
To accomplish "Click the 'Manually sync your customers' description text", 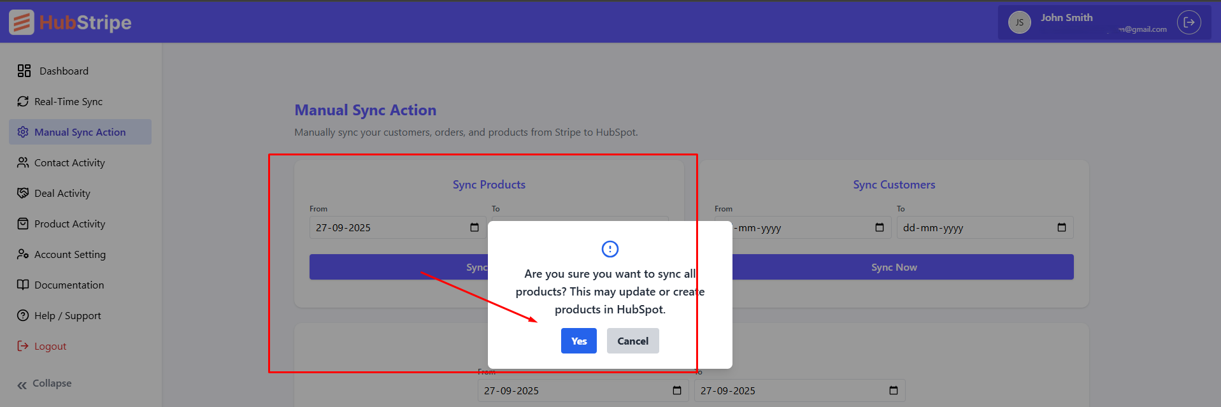I will [466, 132].
